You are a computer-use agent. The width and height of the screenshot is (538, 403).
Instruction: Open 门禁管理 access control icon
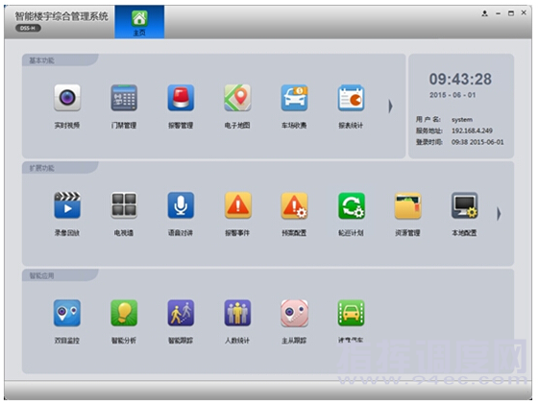tap(124, 98)
